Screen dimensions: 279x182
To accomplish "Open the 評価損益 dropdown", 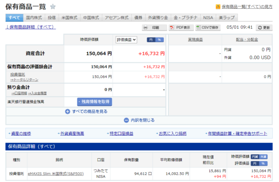I will [x=126, y=39].
